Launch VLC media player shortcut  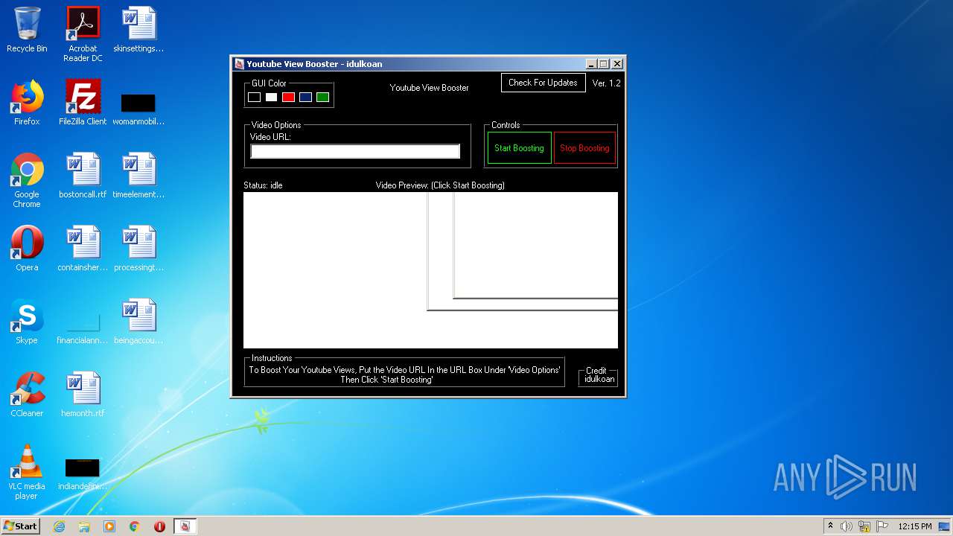pyautogui.click(x=27, y=473)
